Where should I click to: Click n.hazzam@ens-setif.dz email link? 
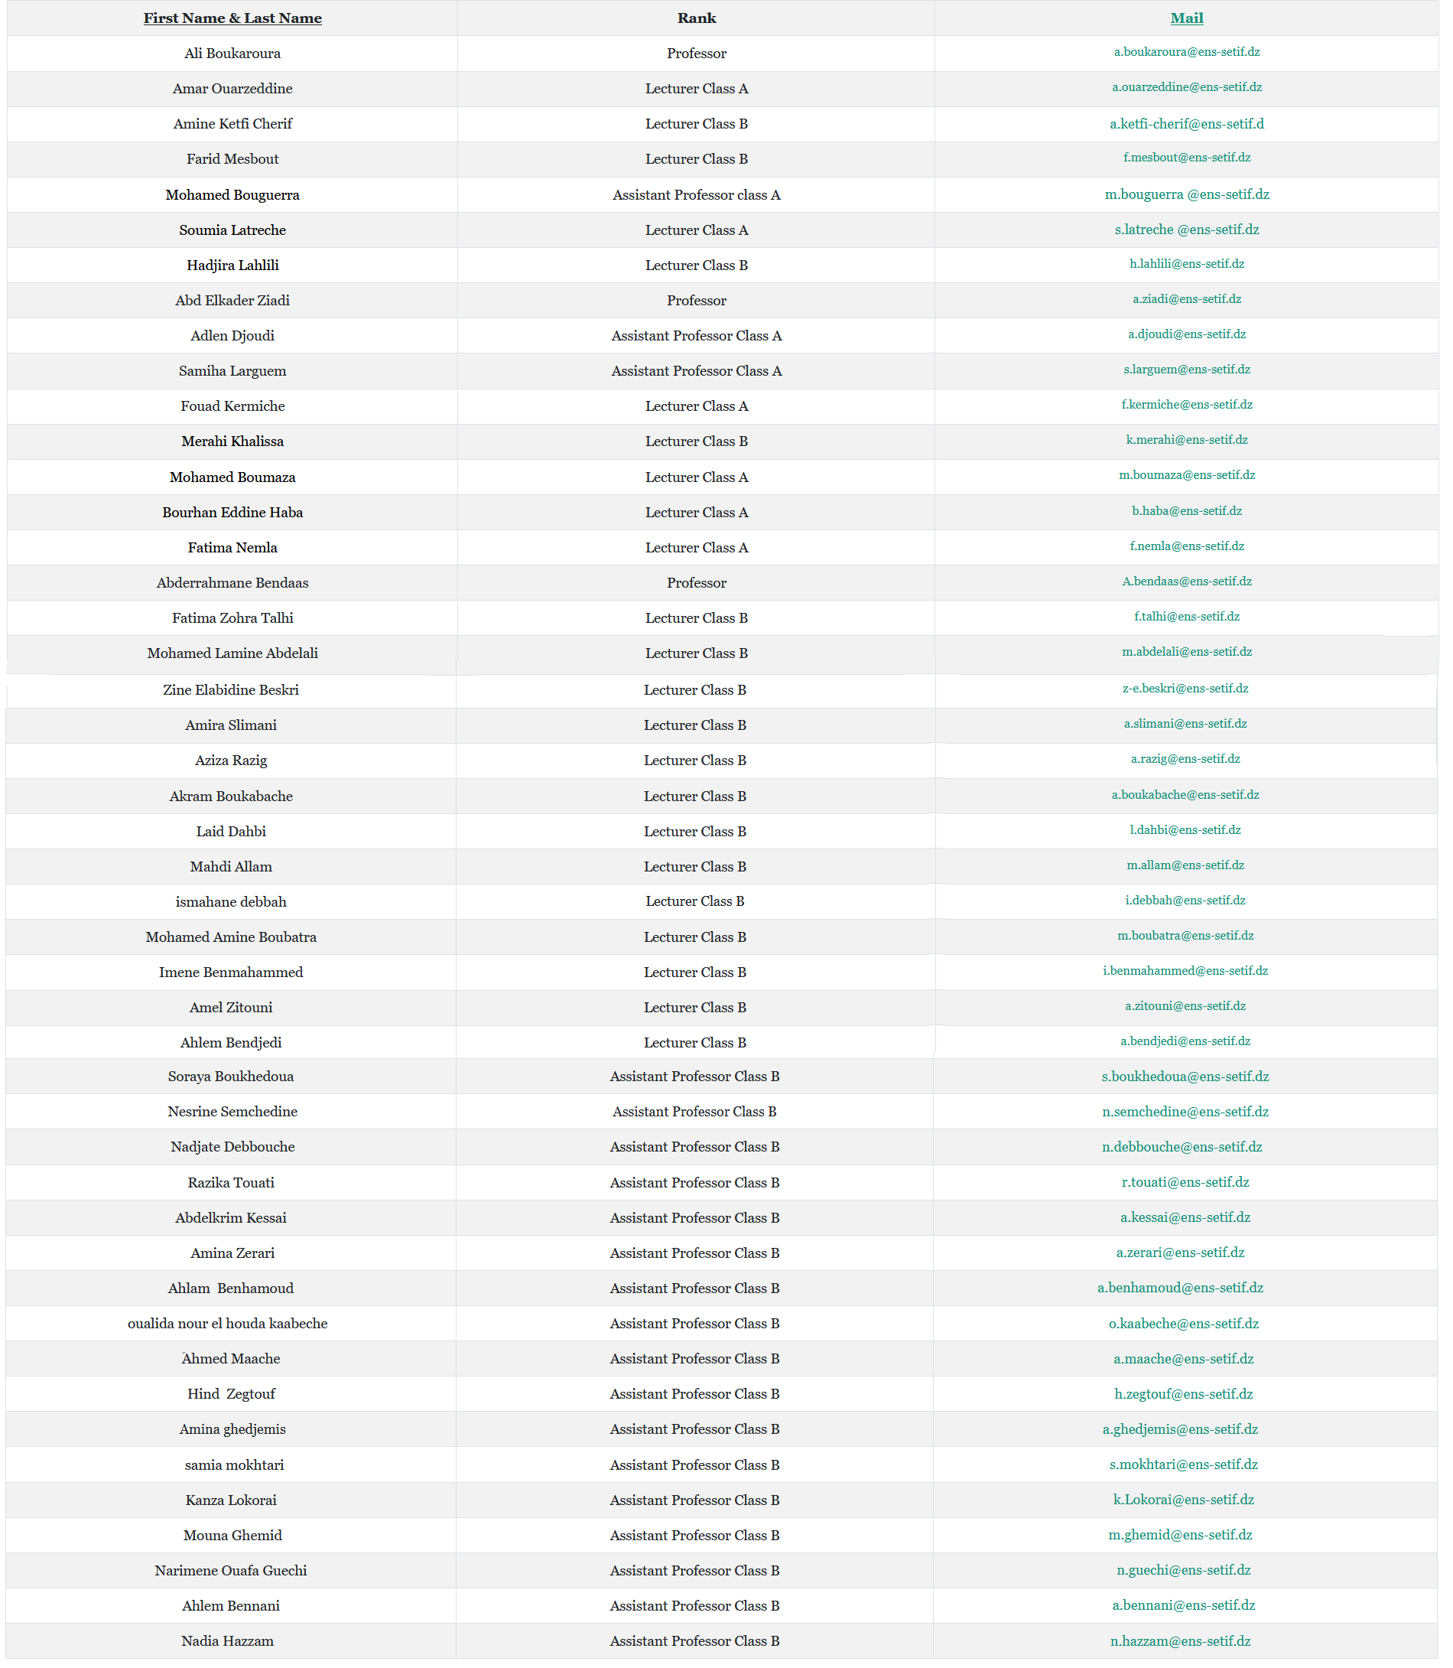click(x=1180, y=1640)
